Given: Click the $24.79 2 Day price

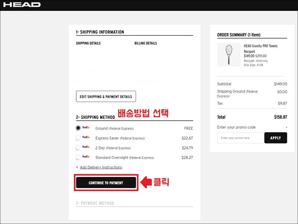Looking at the screenshot, I should [x=187, y=148].
